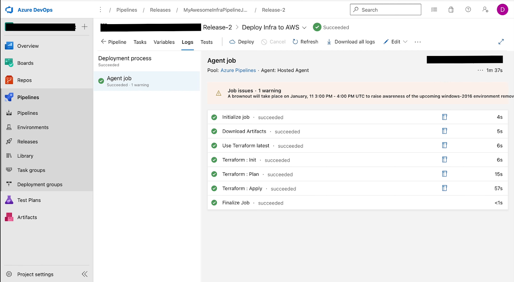Open the breadcrumb more-options dots
The width and height of the screenshot is (514, 282).
pyautogui.click(x=101, y=10)
